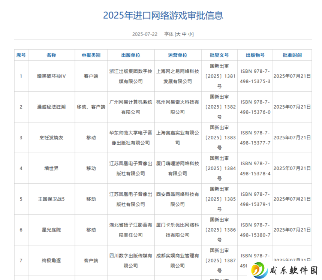This screenshot has height=280, width=322.
Task: Select large font size 大
Action: point(178,34)
